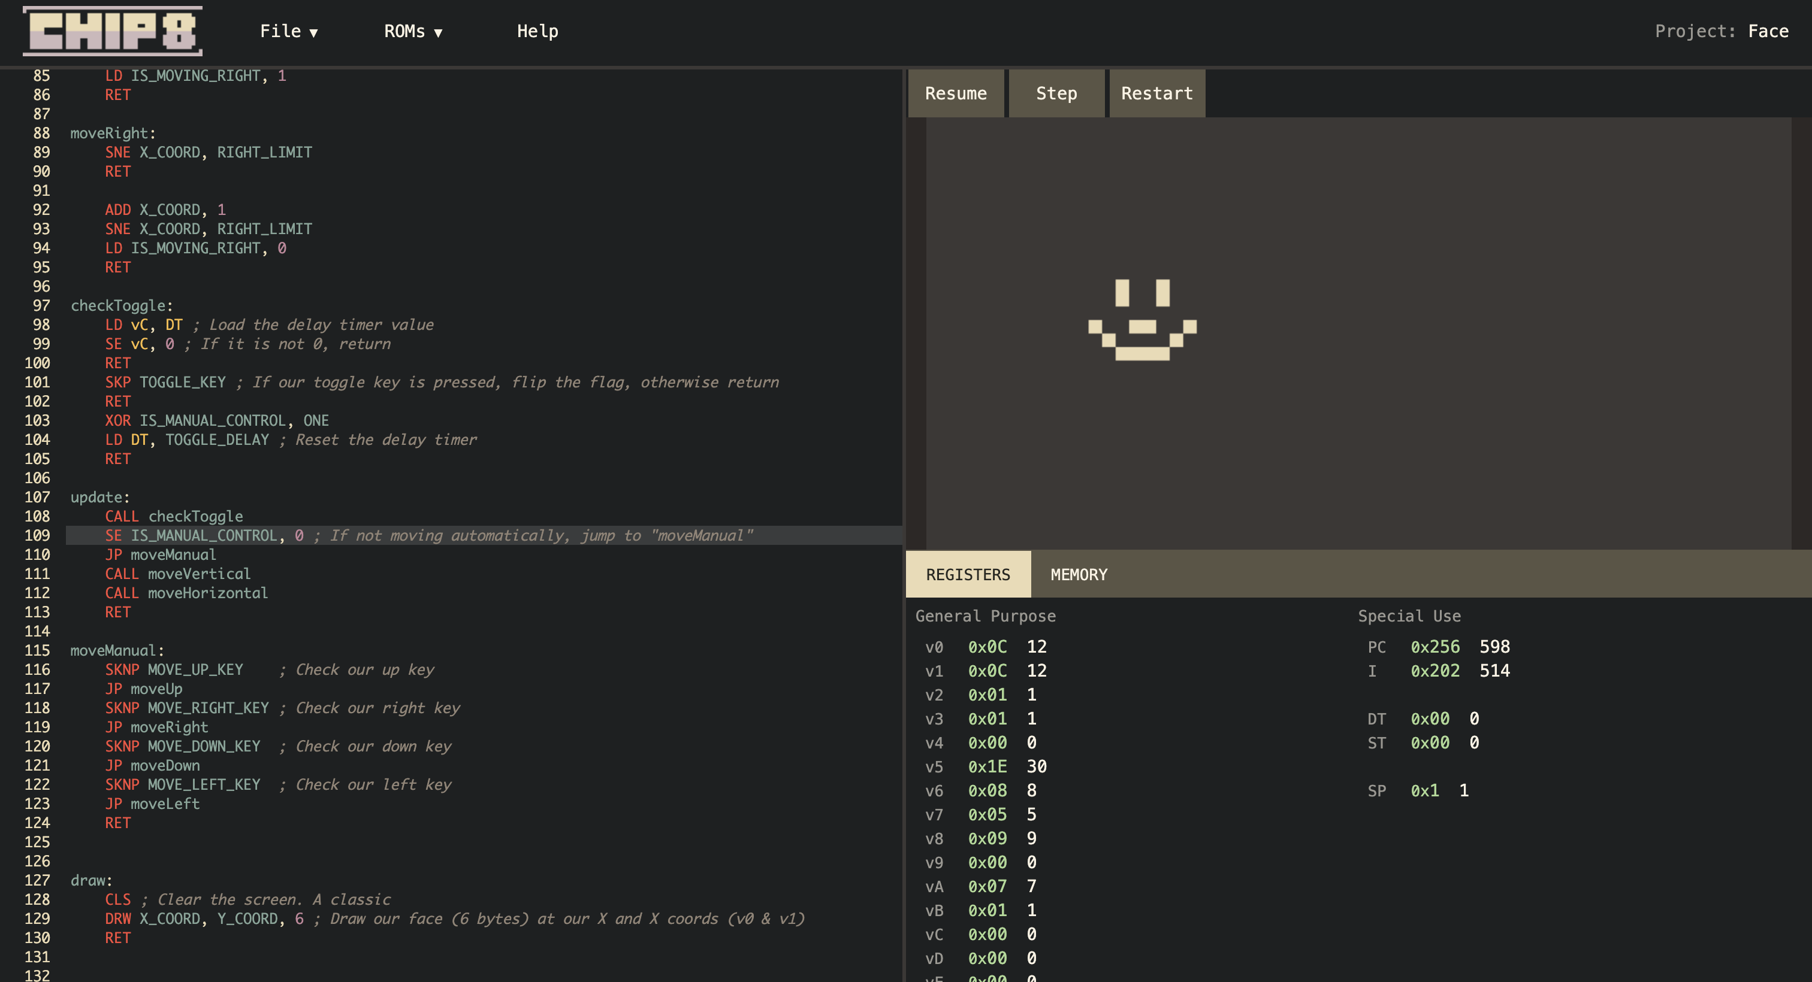Image resolution: width=1812 pixels, height=982 pixels.
Task: Click the Step button
Action: point(1056,93)
